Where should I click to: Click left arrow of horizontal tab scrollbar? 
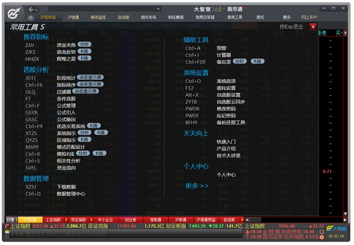(247, 219)
